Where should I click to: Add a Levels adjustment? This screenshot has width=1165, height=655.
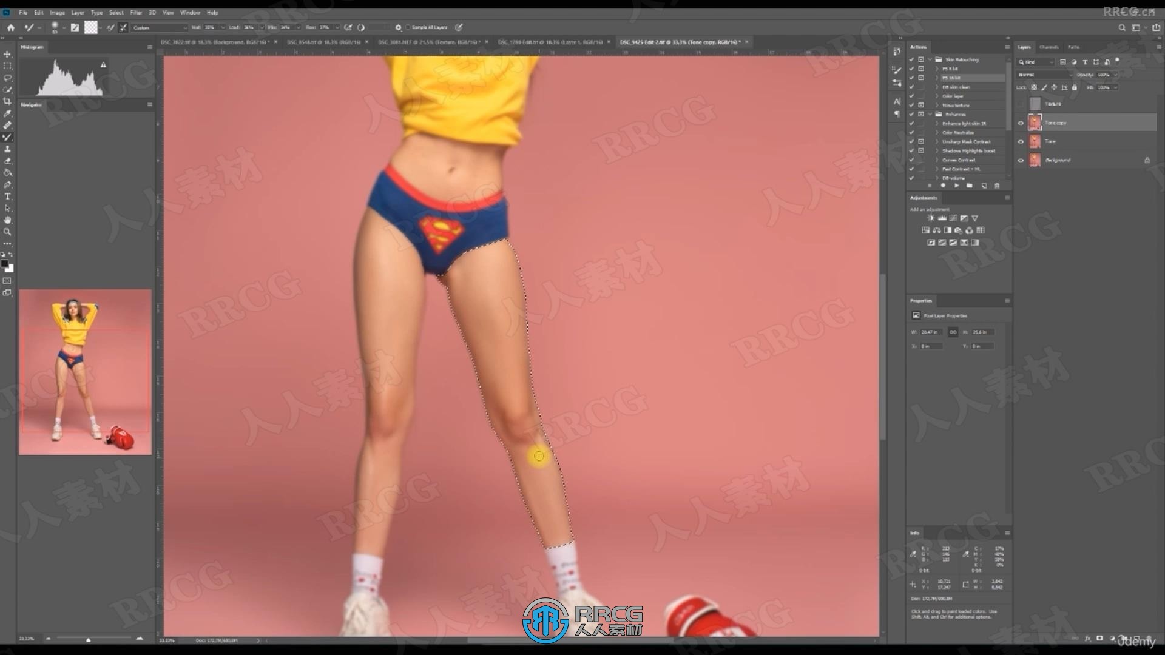(942, 218)
